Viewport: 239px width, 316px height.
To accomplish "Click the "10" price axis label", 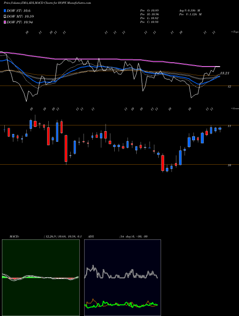I will tap(229, 165).
